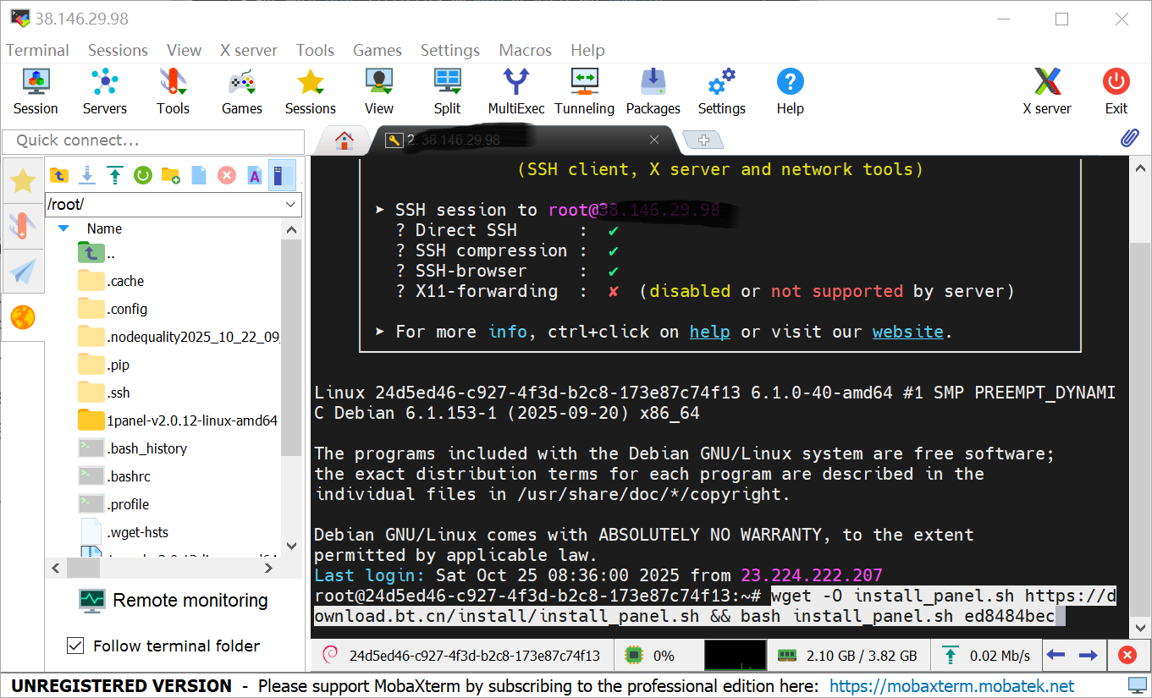The width and height of the screenshot is (1152, 698).
Task: Click the Tunneling toolbar icon
Action: point(584,91)
